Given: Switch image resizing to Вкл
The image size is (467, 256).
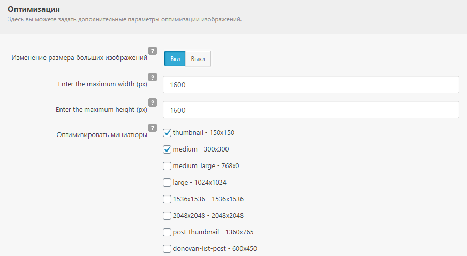Looking at the screenshot, I should tap(175, 58).
